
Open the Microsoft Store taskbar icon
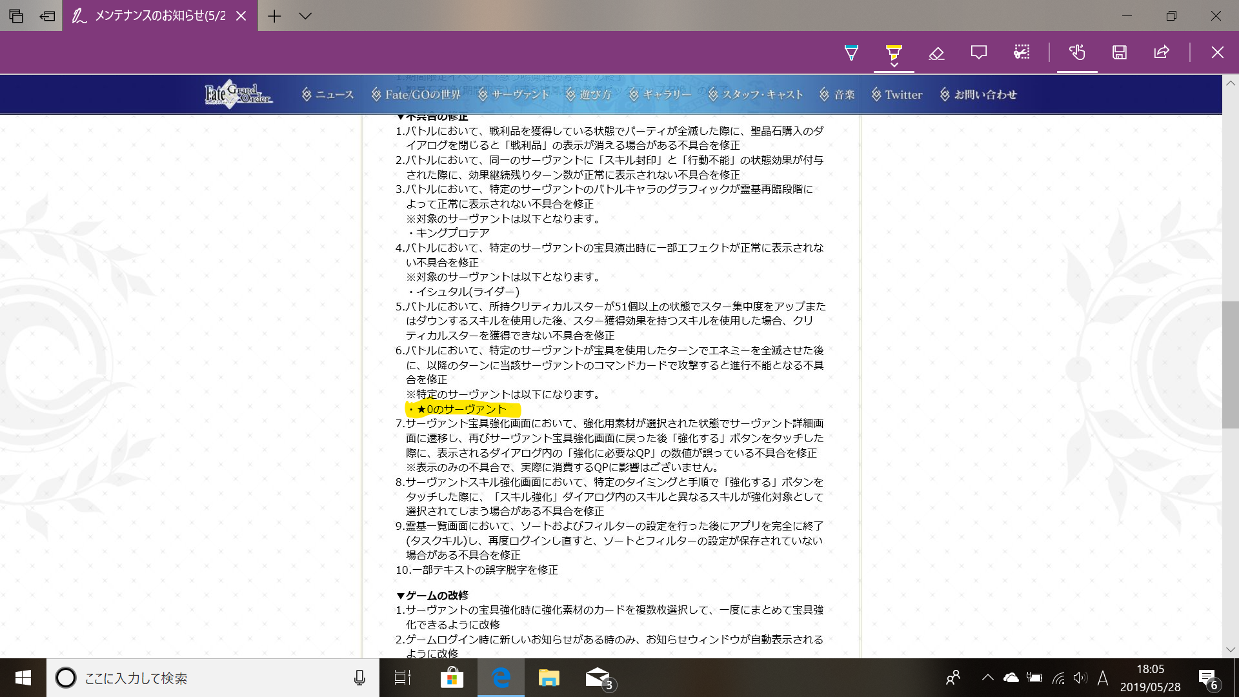tap(452, 678)
